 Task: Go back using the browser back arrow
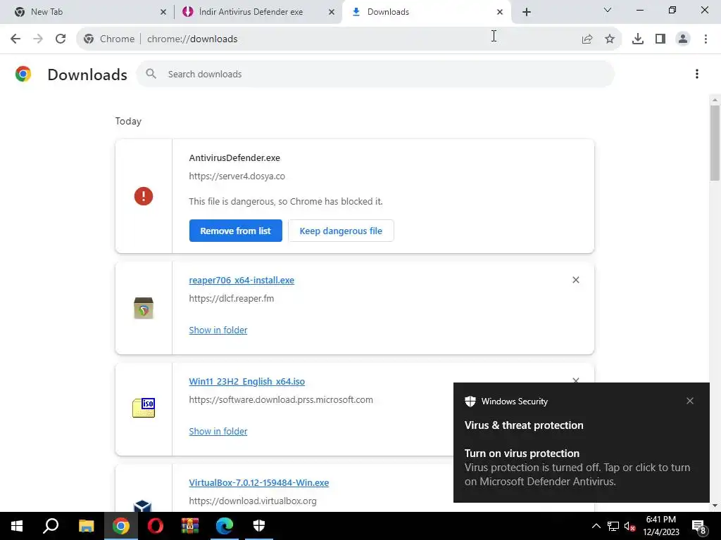coord(15,39)
